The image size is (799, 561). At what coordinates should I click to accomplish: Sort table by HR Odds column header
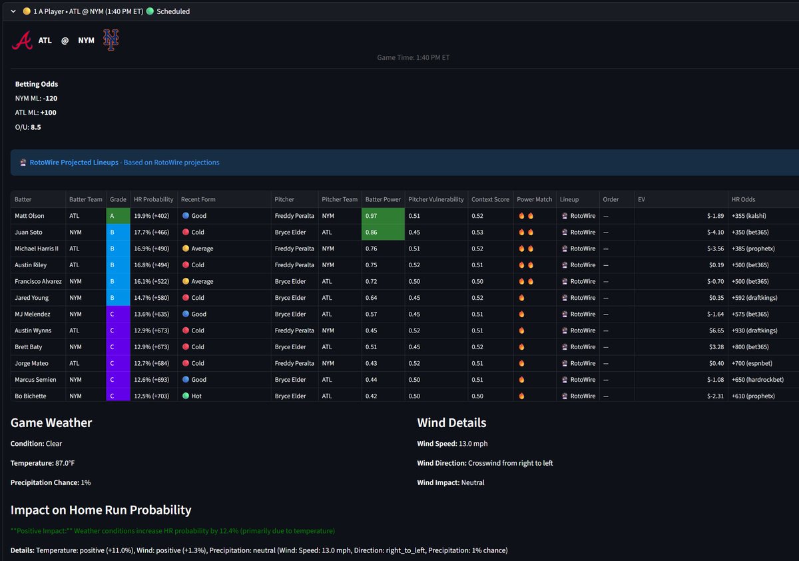(763, 199)
